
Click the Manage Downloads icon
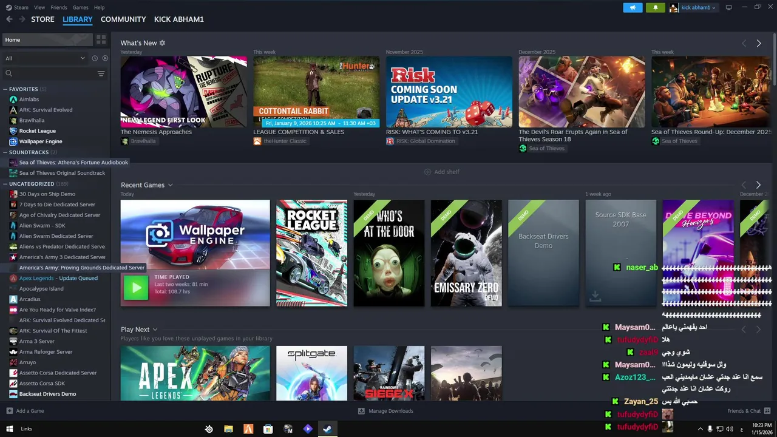pos(361,411)
